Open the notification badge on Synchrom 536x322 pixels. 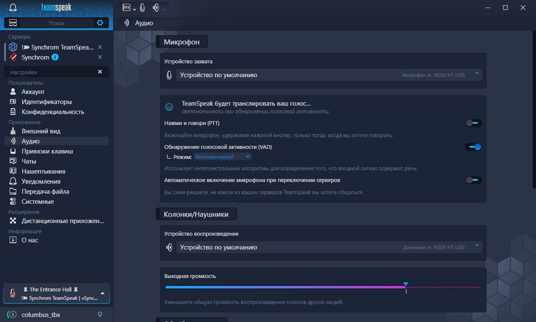55,57
